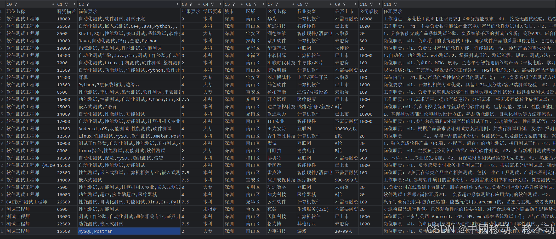Toggle sort arrows on column C5

click(242, 4)
